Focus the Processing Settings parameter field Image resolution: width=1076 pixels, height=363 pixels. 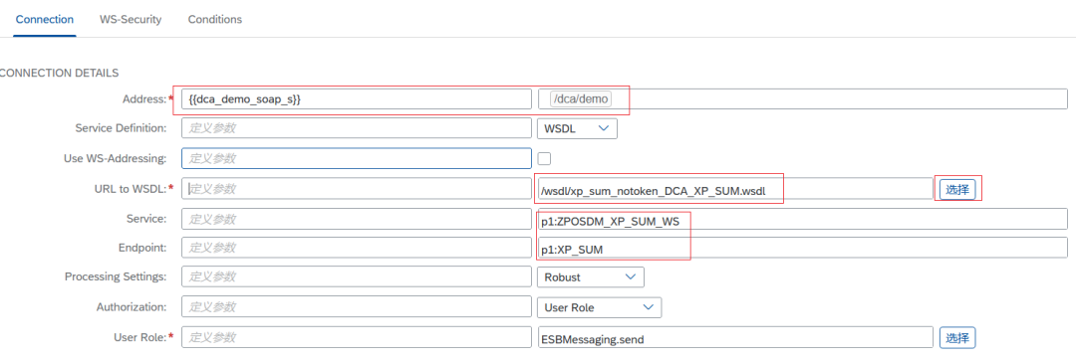pos(356,276)
